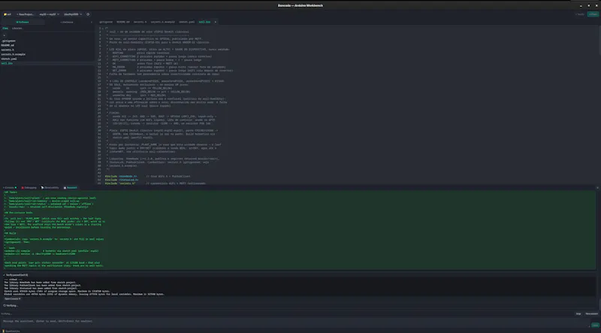Click the Verifying… progress entry
The width and height of the screenshot is (601, 333).
11,306
